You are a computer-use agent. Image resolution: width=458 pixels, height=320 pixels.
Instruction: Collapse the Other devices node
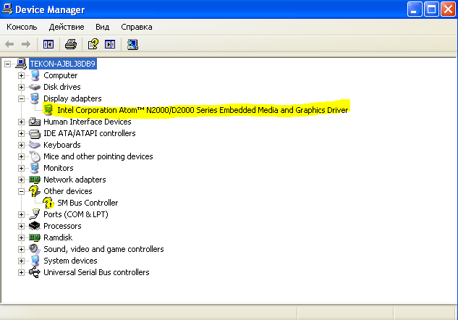(22, 191)
